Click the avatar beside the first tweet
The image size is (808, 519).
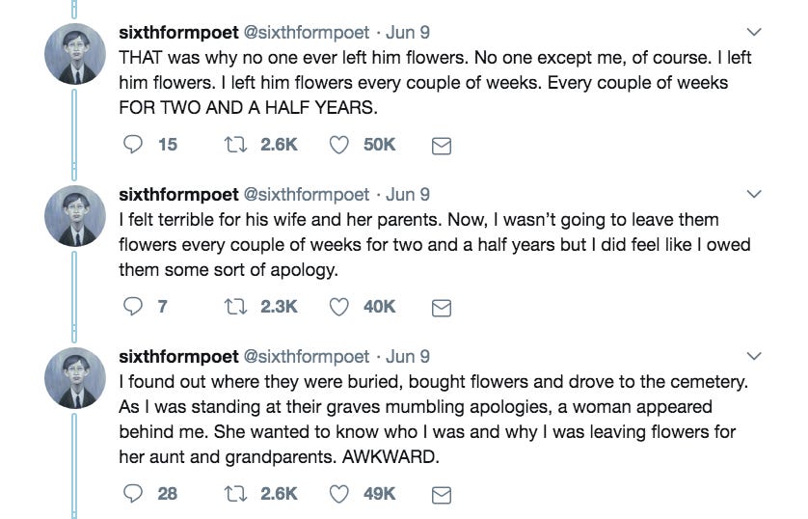(75, 54)
